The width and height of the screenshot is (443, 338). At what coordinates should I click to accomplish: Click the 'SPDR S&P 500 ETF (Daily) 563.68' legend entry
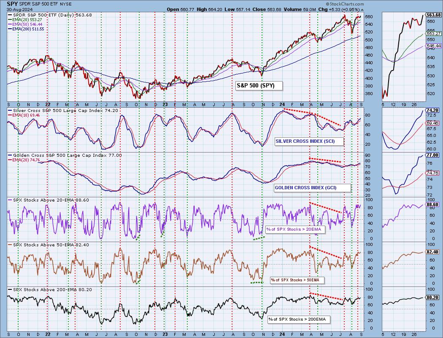pos(50,15)
